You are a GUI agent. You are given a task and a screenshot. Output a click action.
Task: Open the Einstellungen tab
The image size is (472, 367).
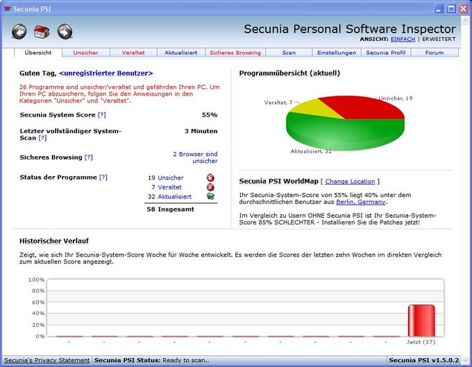(337, 53)
